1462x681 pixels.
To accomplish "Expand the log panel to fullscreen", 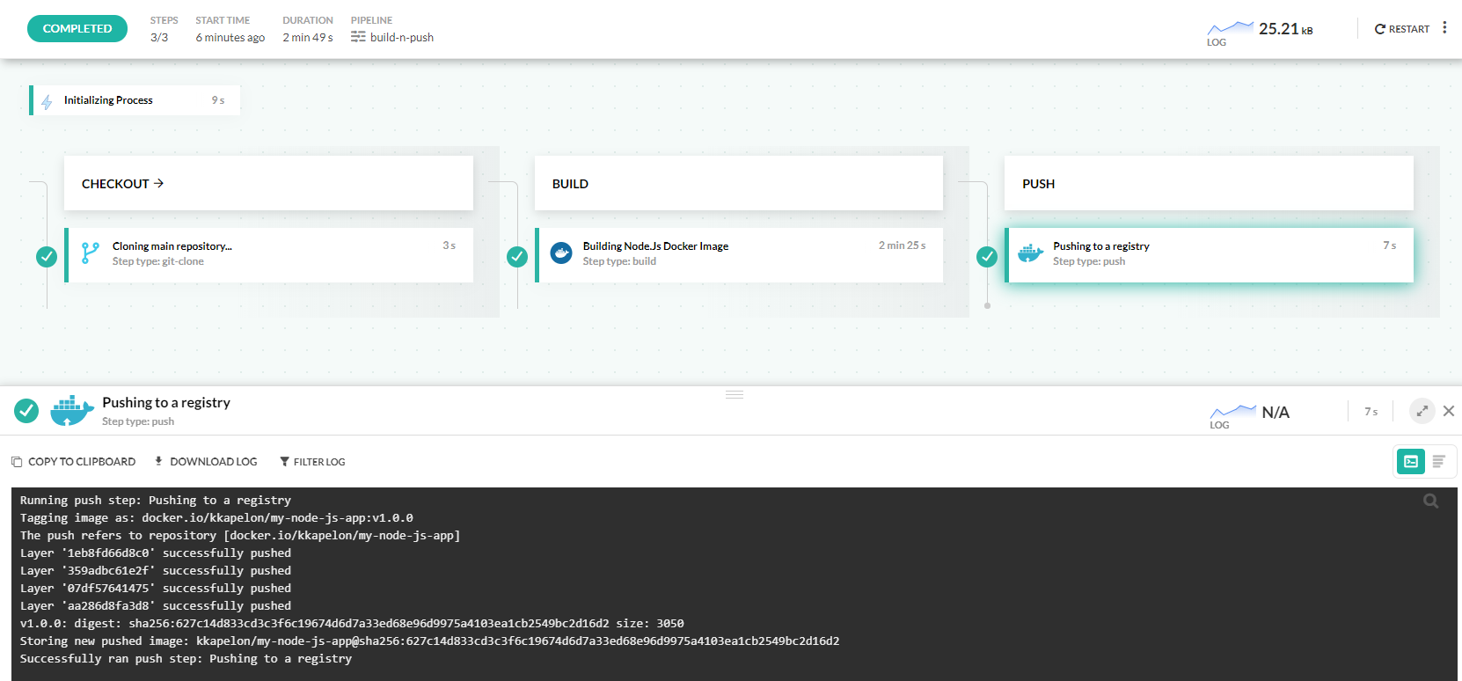I will [1422, 411].
